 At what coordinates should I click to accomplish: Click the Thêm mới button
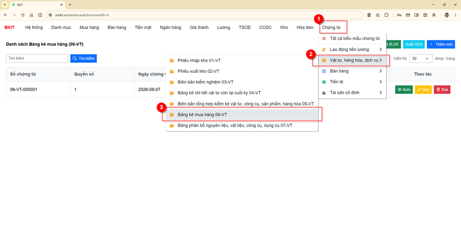(441, 44)
